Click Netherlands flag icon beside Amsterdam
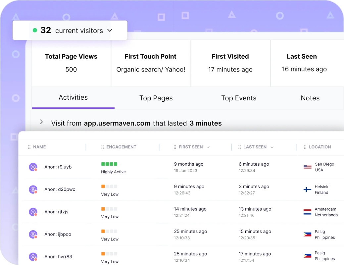 307,212
